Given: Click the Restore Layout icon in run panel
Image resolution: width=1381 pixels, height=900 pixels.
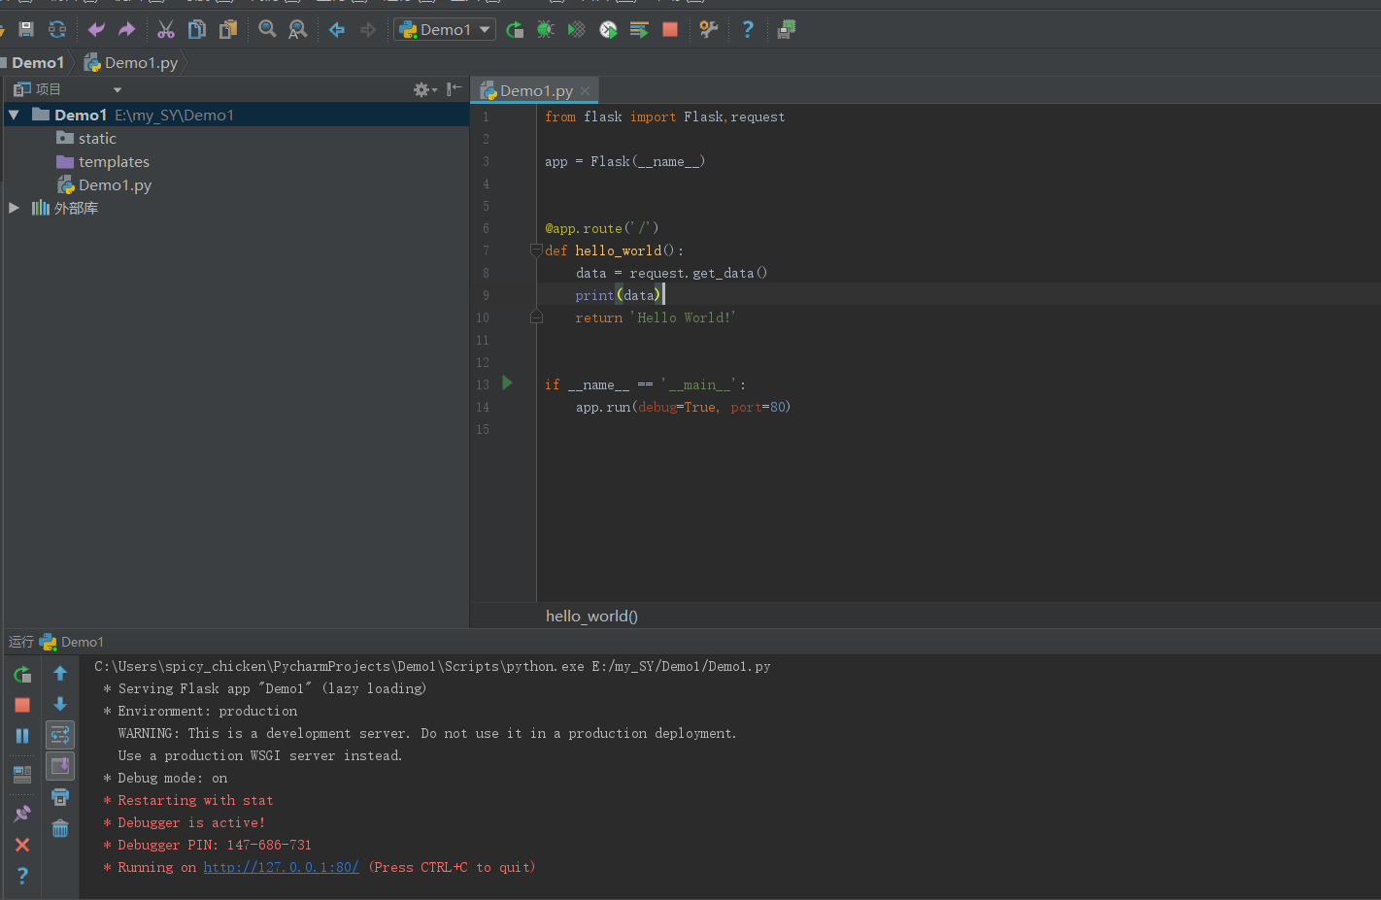Looking at the screenshot, I should 22,774.
